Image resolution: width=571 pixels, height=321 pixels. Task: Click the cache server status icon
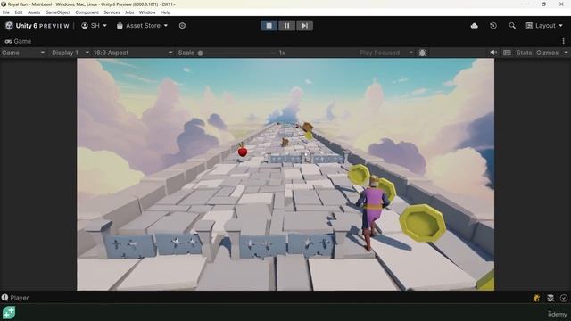point(550,298)
